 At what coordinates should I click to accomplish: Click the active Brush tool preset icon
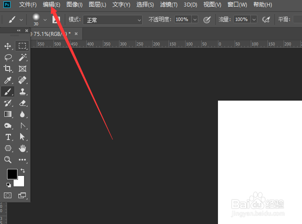tap(12, 20)
